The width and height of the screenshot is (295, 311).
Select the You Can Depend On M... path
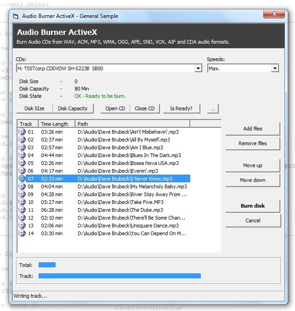[132, 233]
